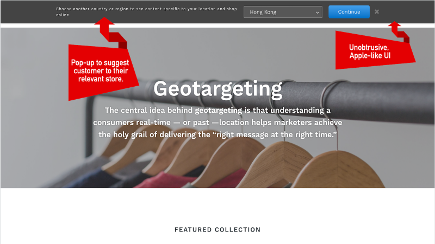Image resolution: width=435 pixels, height=244 pixels.
Task: Click the navy blue shirt on rack
Action: coord(91,178)
